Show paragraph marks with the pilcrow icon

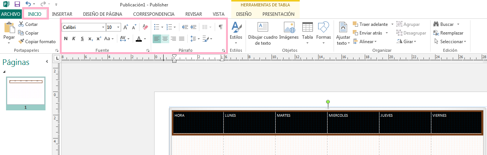(221, 27)
